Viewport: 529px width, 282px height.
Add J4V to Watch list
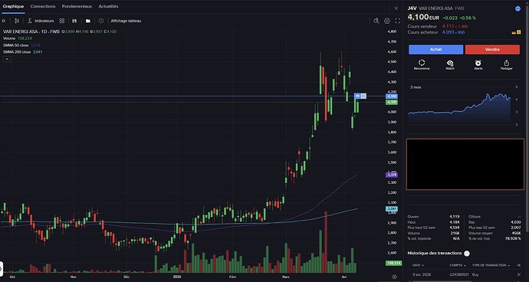point(450,65)
